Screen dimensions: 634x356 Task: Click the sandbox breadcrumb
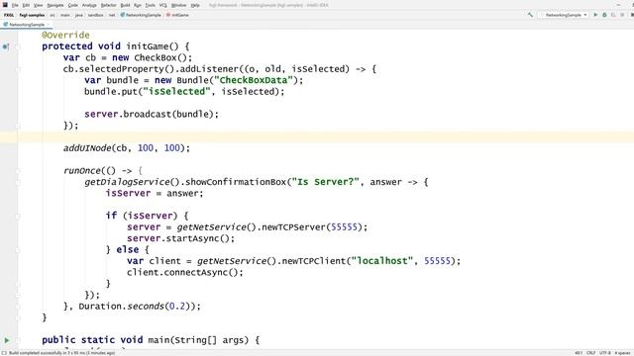coord(96,15)
